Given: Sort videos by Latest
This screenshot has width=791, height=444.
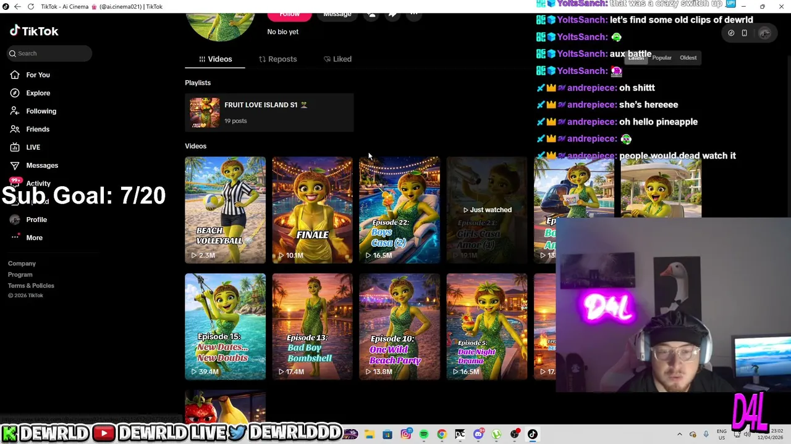Looking at the screenshot, I should tap(636, 58).
